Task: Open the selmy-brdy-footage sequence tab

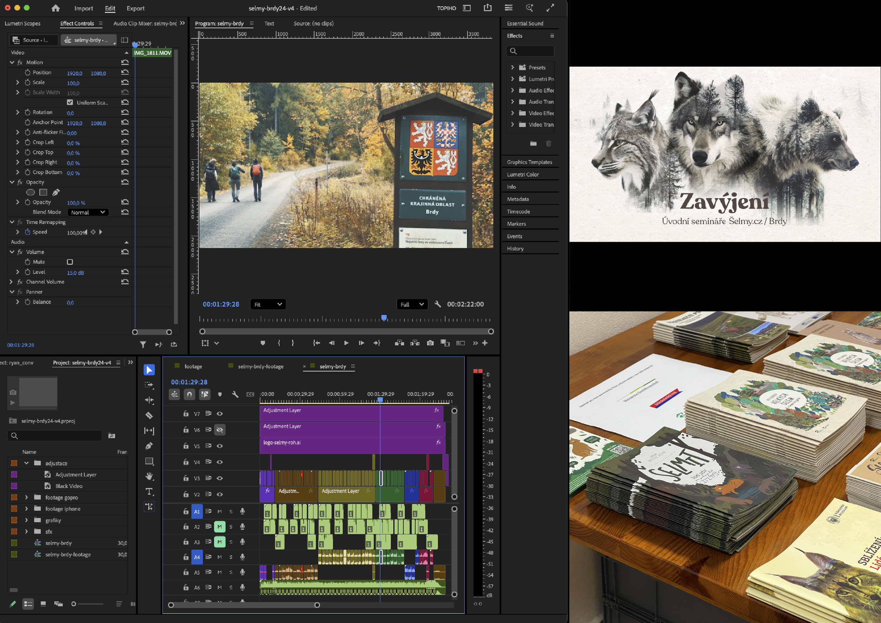Action: [x=260, y=367]
